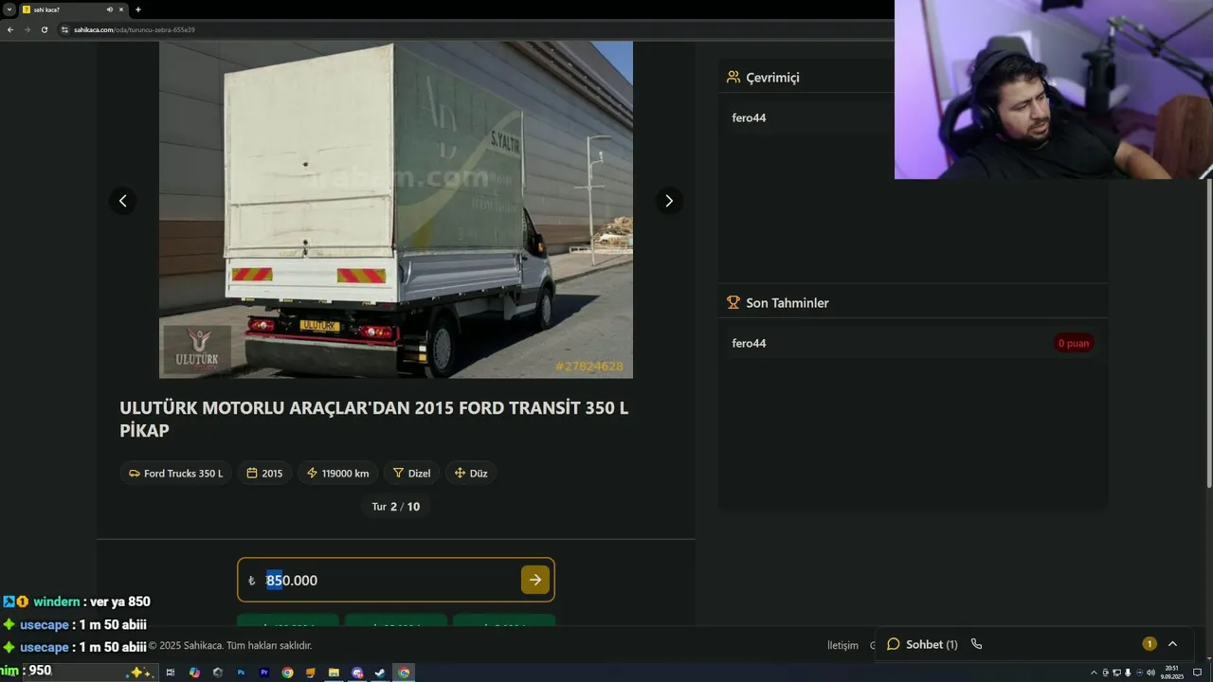Click fero44 row in Son Tahminler
This screenshot has width=1213, height=682.
913,343
